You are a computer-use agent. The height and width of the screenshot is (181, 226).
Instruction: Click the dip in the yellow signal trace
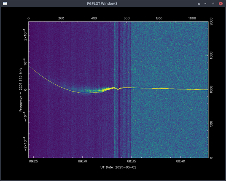click(x=118, y=89)
